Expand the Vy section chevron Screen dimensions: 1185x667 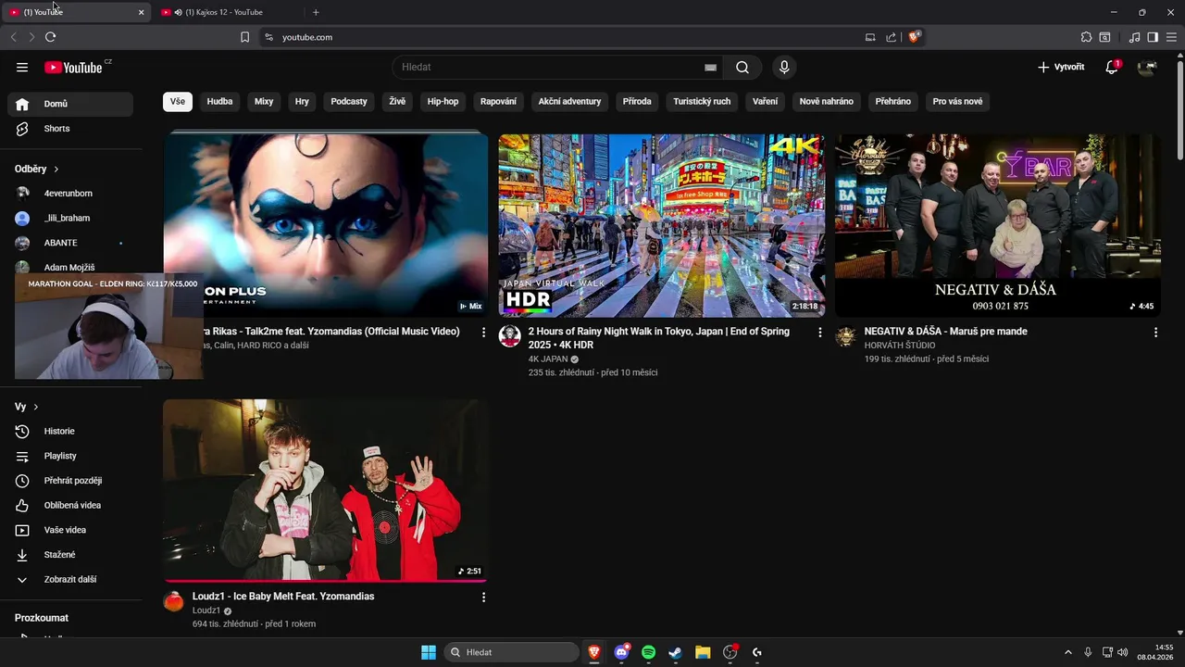(x=36, y=407)
